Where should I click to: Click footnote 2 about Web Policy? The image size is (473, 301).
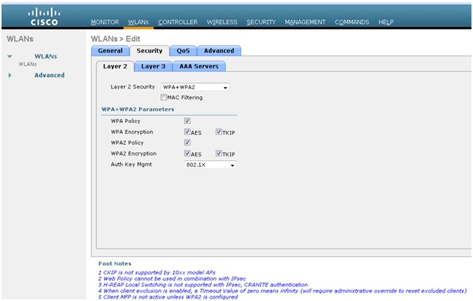tap(172, 279)
